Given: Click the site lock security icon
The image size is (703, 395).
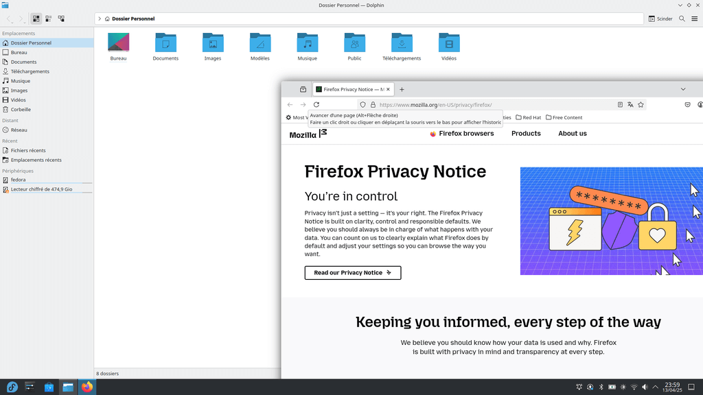Looking at the screenshot, I should [373, 105].
